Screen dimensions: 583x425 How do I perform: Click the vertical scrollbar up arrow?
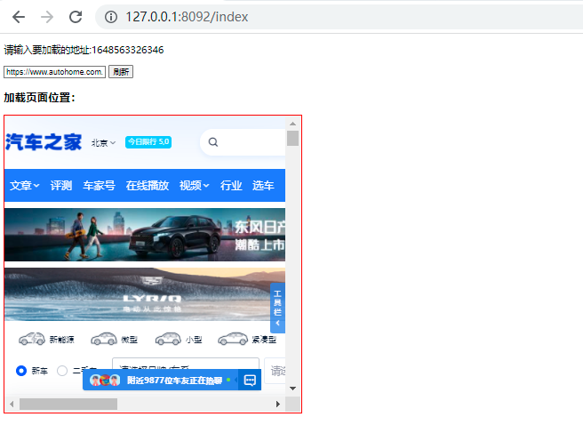(x=292, y=124)
